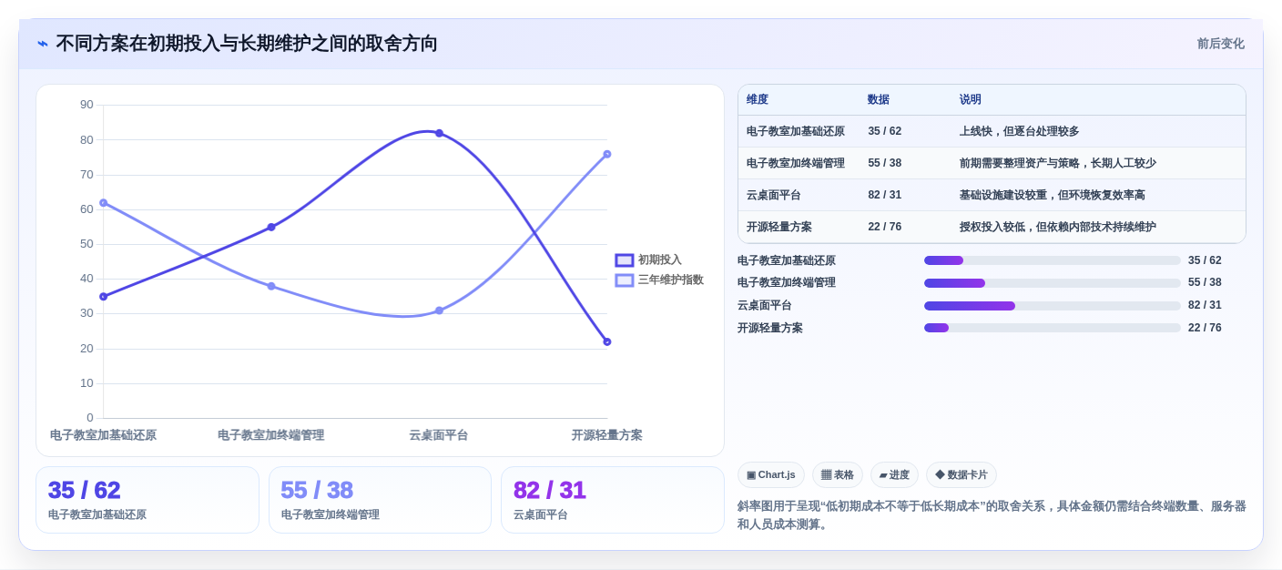Click progress bar for 电子教室加终端管理
Screen dimensions: 1282x570
[1053, 283]
